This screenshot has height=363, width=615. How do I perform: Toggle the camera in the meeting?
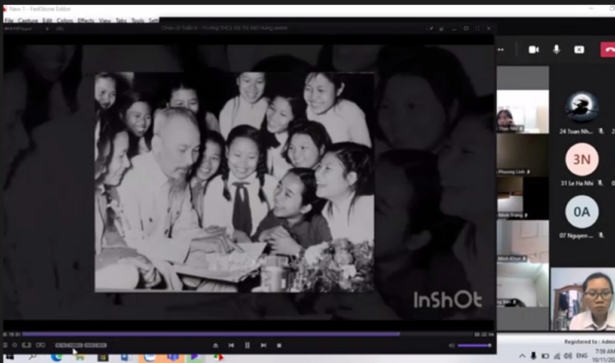pyautogui.click(x=534, y=50)
